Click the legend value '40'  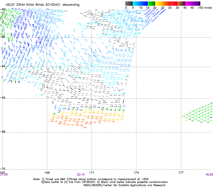pyautogui.click(x=185, y=7)
